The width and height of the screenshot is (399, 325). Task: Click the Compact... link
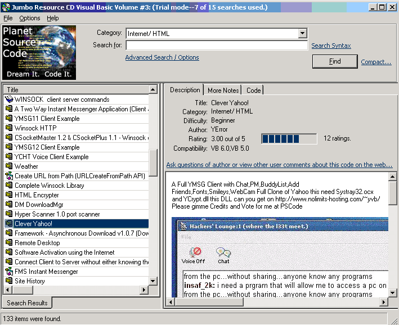pyautogui.click(x=376, y=62)
